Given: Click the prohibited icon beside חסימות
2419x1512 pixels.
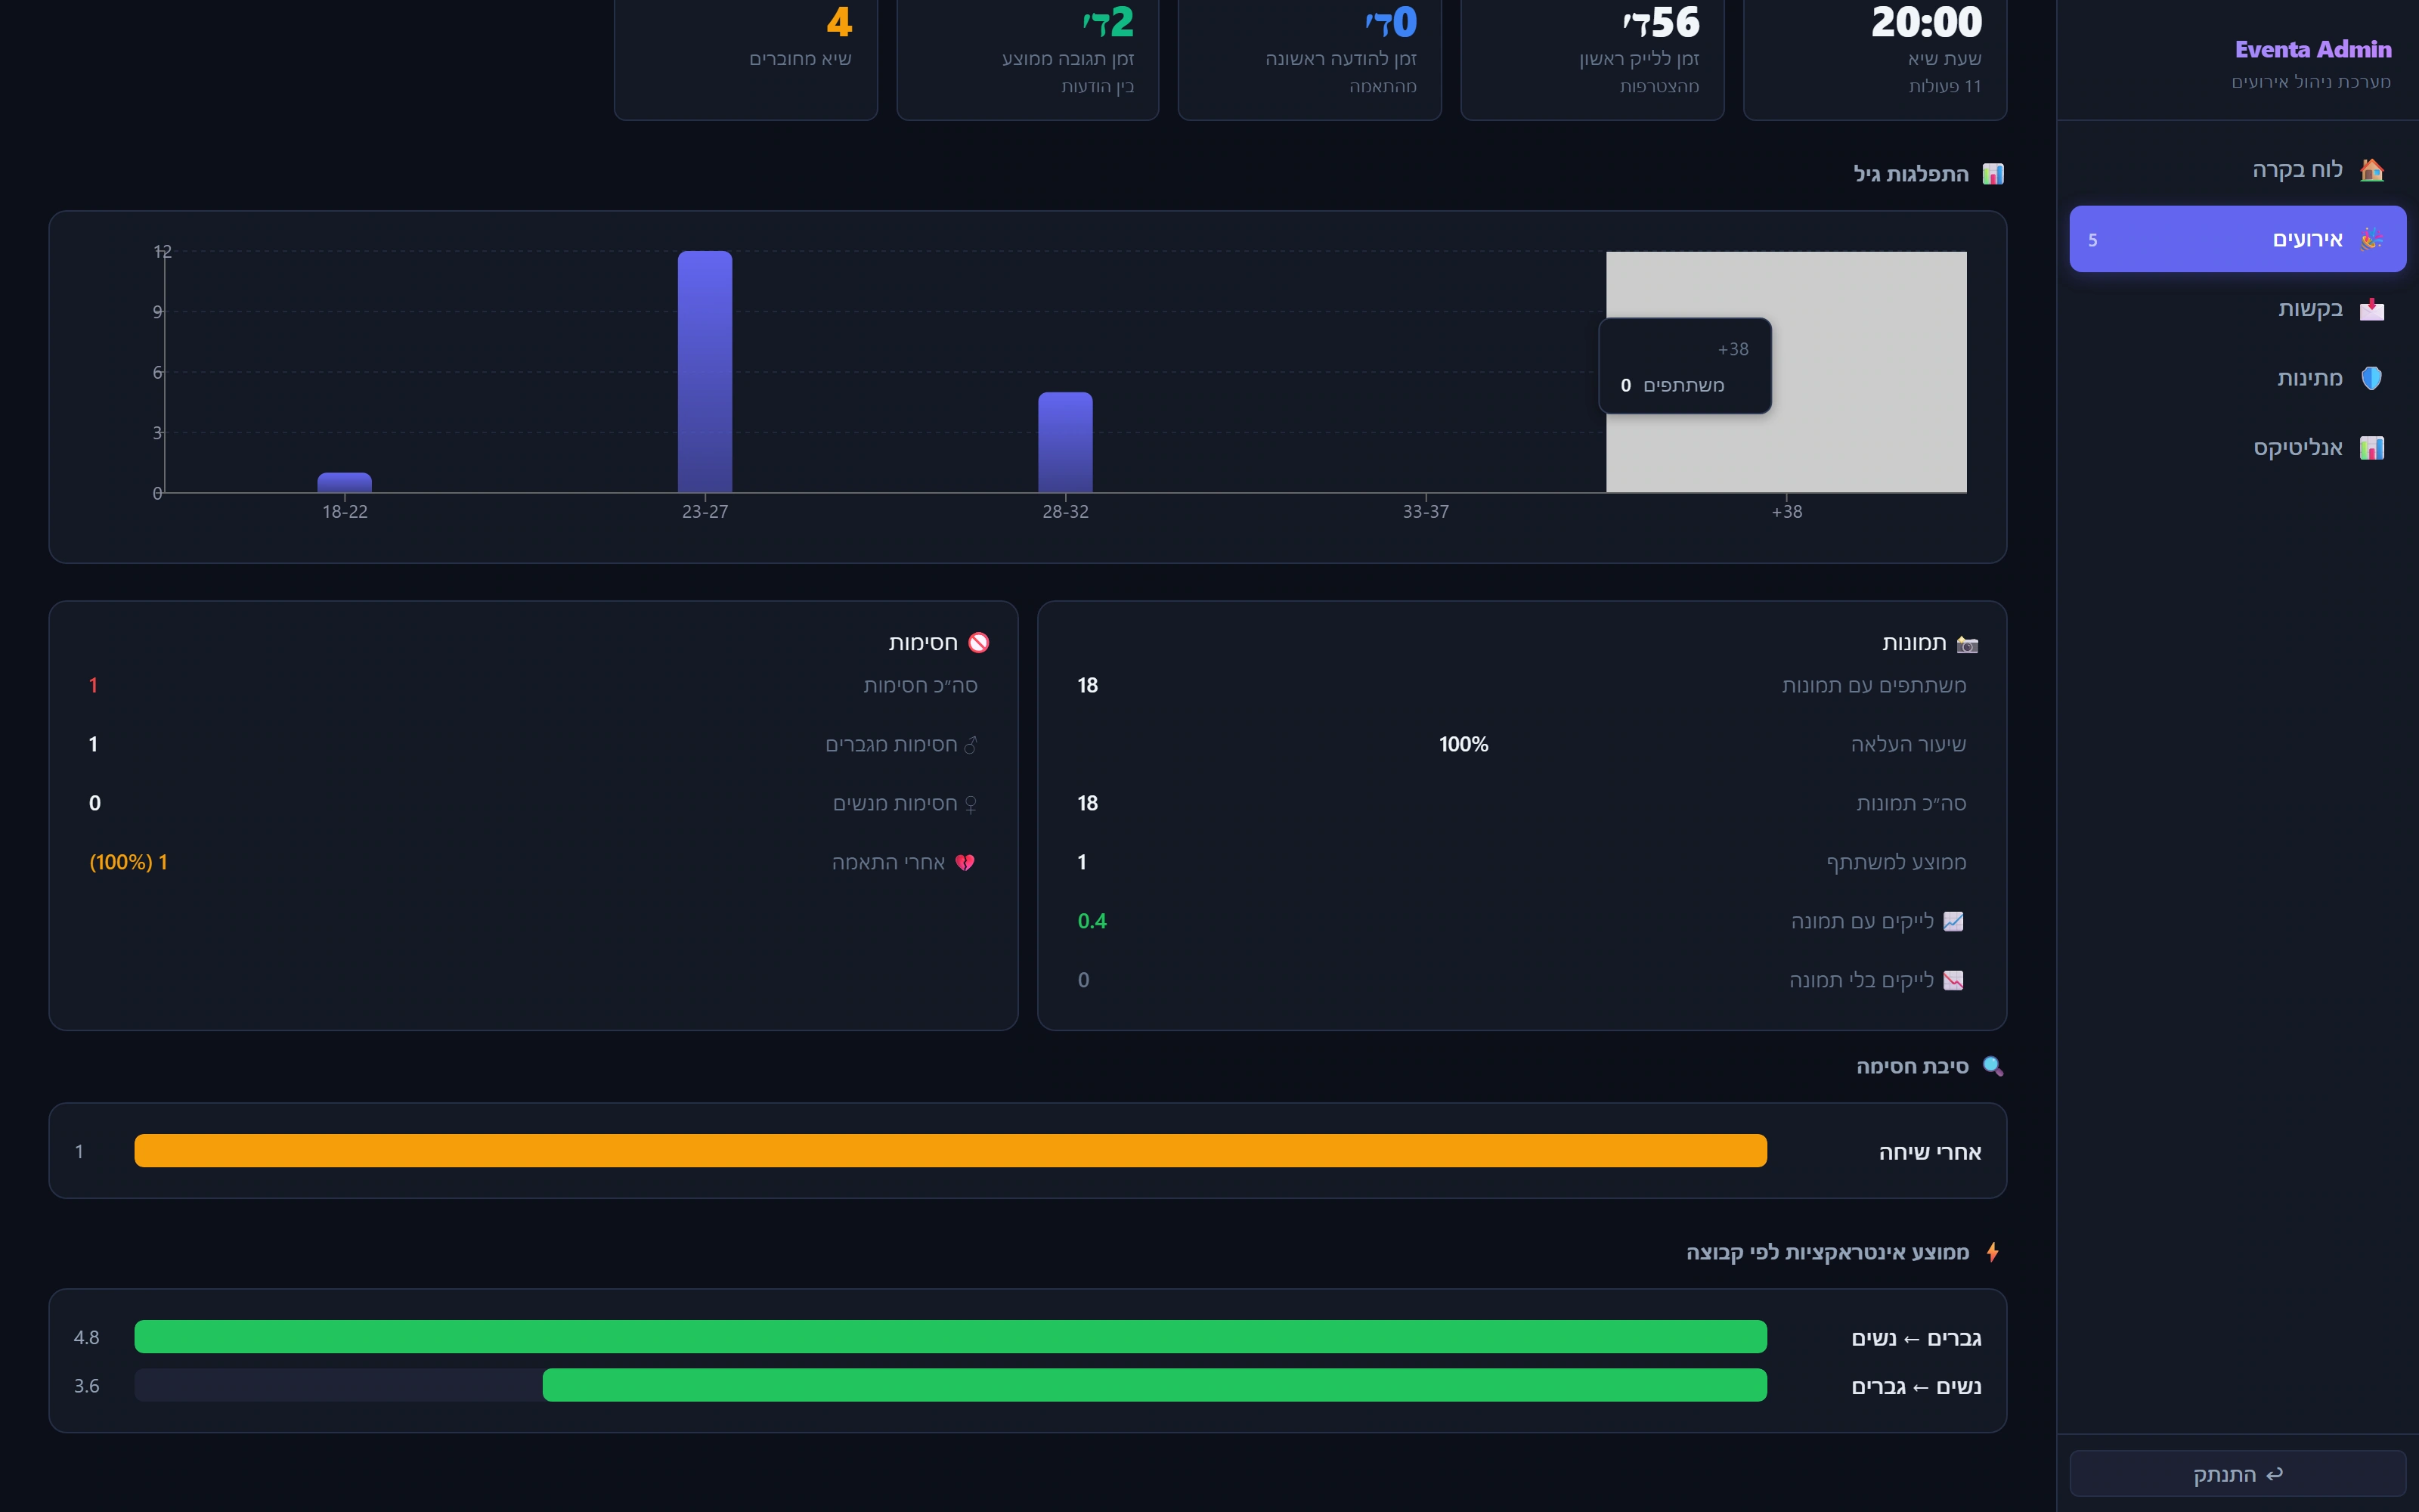Looking at the screenshot, I should 979,643.
